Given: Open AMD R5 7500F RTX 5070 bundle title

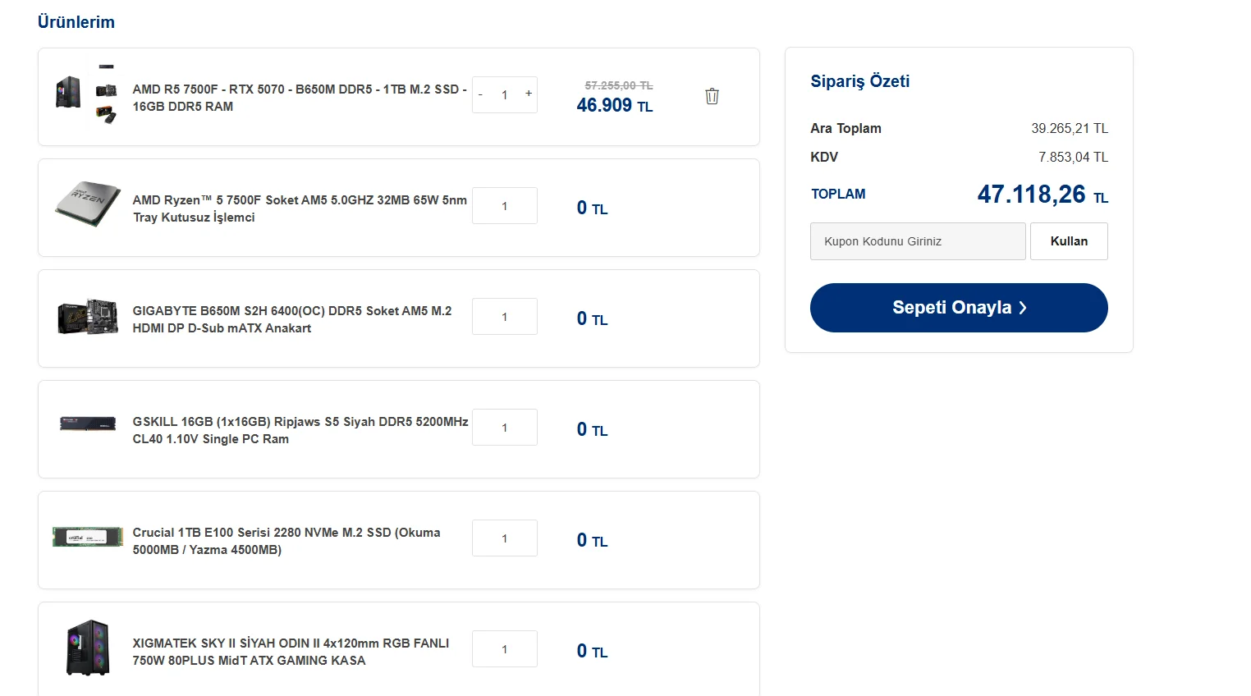Looking at the screenshot, I should [x=299, y=98].
